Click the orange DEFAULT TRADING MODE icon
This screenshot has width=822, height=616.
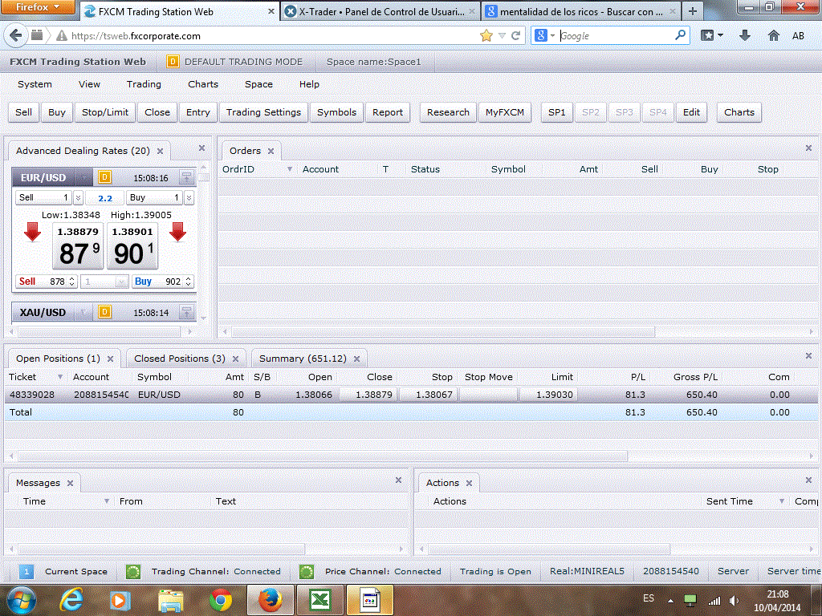[x=173, y=62]
